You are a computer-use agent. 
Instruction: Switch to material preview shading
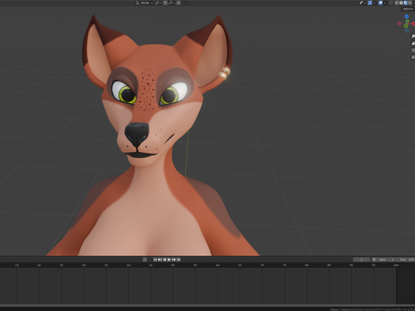click(x=405, y=3)
